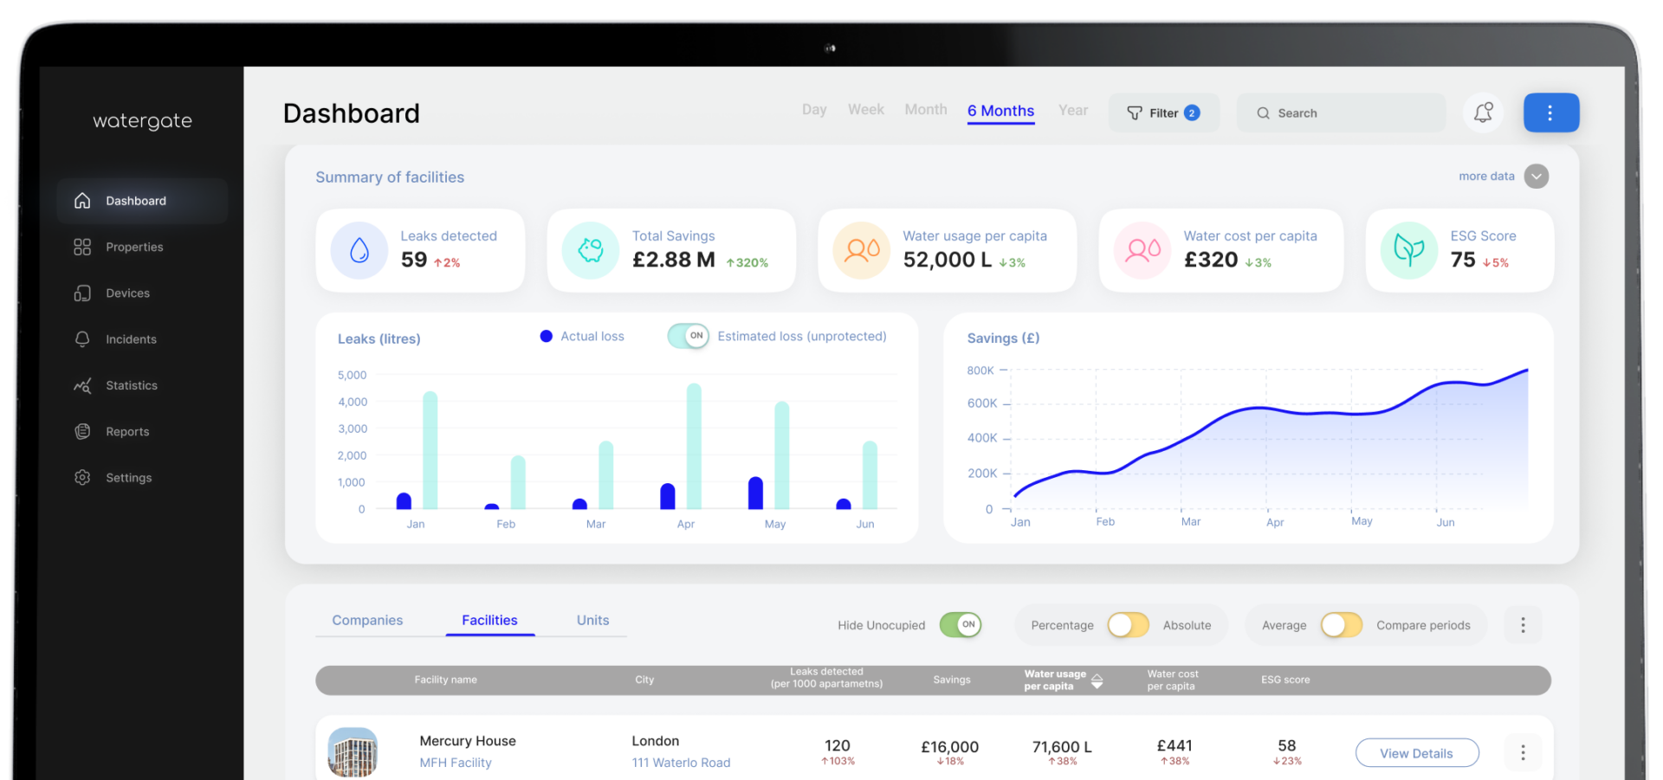Open the notifications bell icon
This screenshot has height=780, width=1663.
1483,113
